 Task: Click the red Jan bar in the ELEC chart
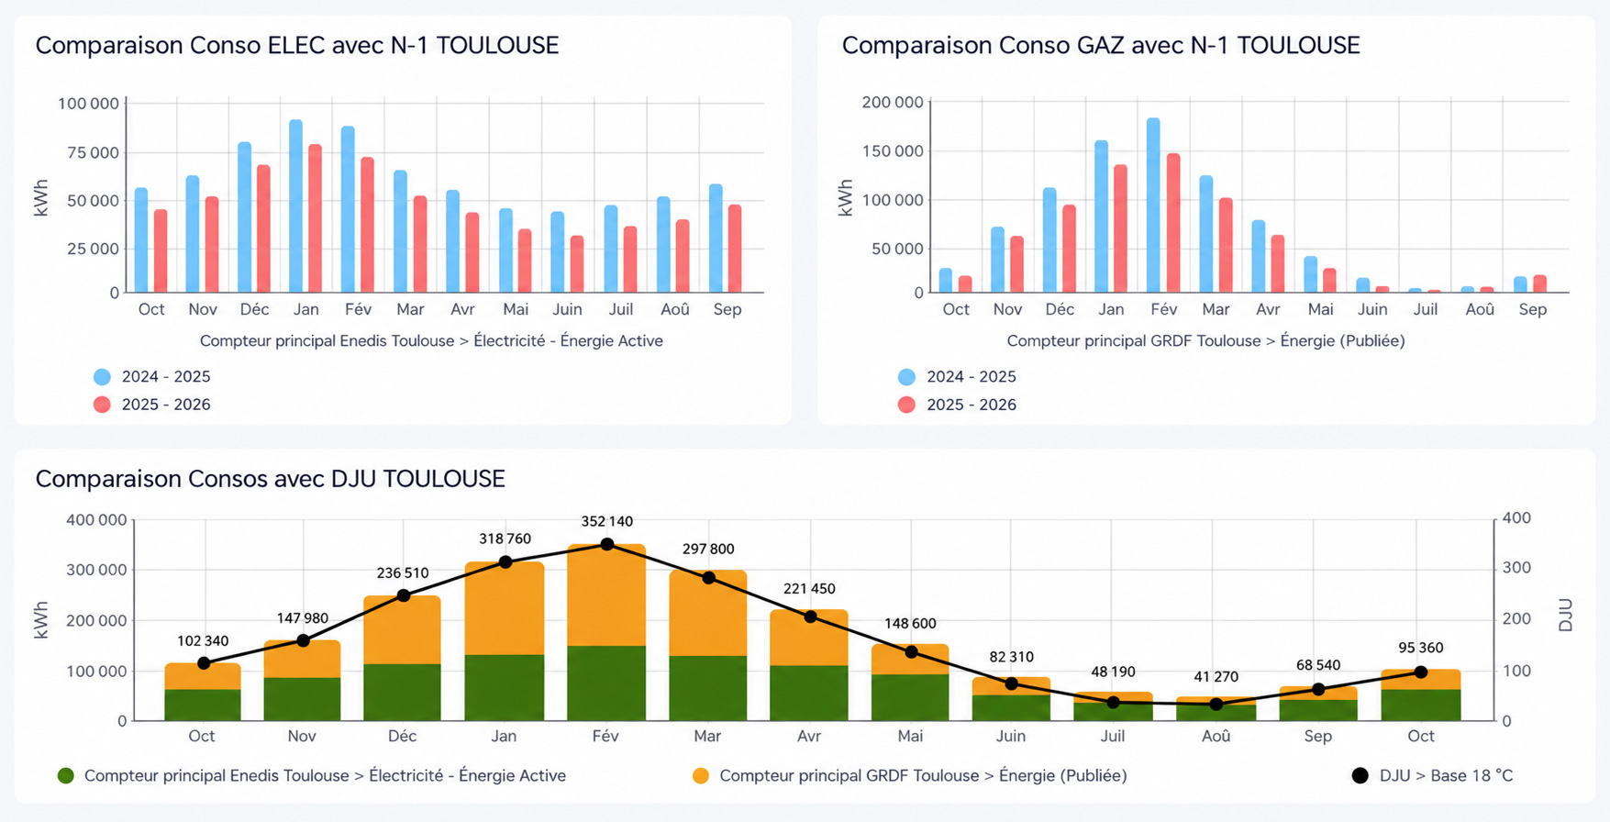315,218
